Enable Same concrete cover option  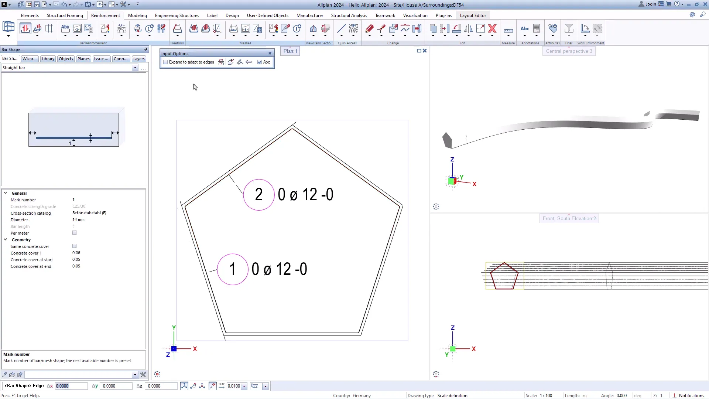pos(74,246)
